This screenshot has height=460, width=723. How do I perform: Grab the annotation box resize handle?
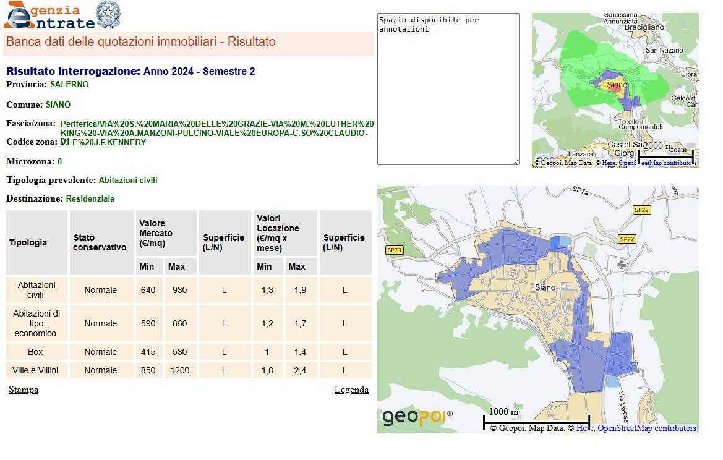click(515, 161)
